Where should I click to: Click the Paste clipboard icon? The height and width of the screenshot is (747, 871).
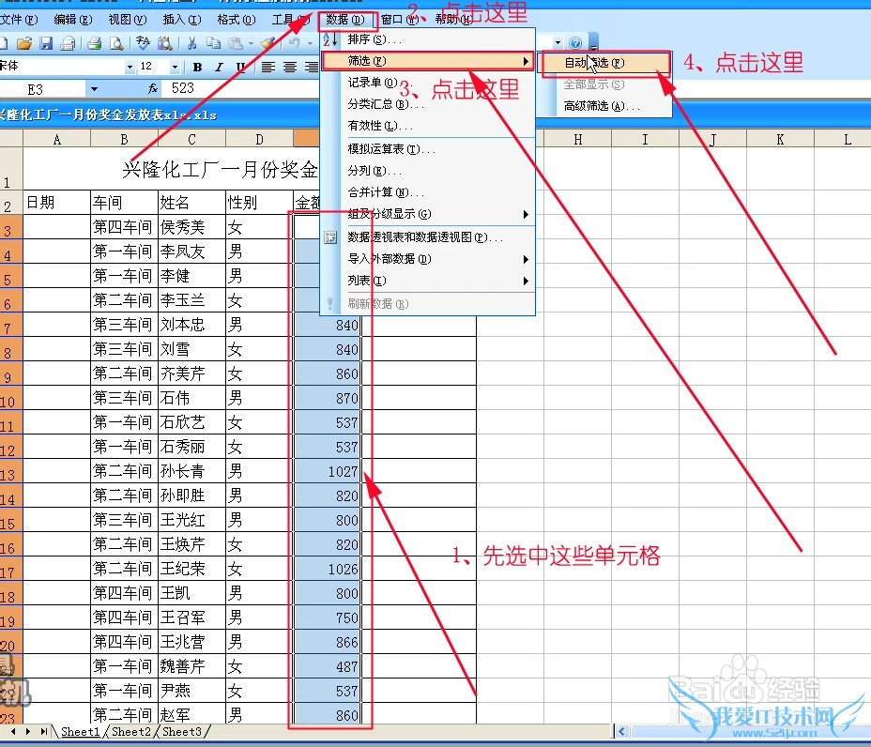pos(236,43)
